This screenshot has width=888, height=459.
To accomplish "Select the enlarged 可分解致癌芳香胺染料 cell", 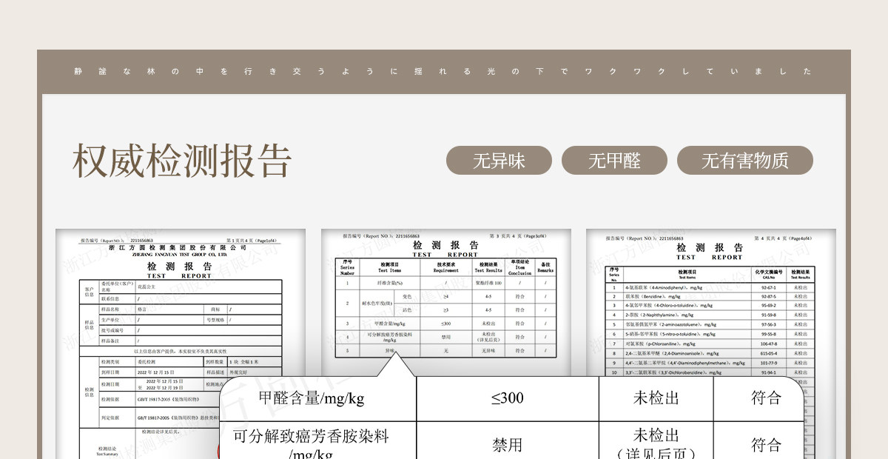I will pos(317,441).
